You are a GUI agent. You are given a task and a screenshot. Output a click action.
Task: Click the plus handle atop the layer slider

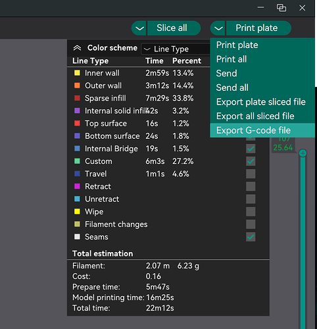point(303,153)
